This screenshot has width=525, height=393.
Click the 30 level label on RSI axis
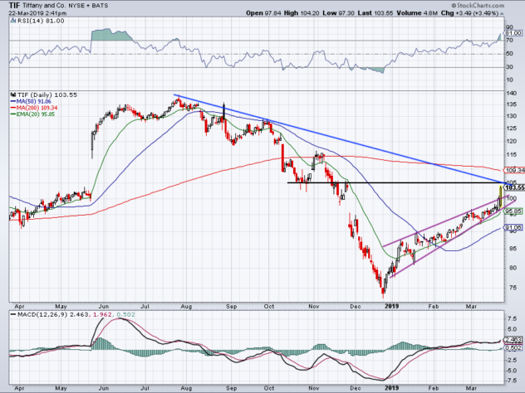509,67
